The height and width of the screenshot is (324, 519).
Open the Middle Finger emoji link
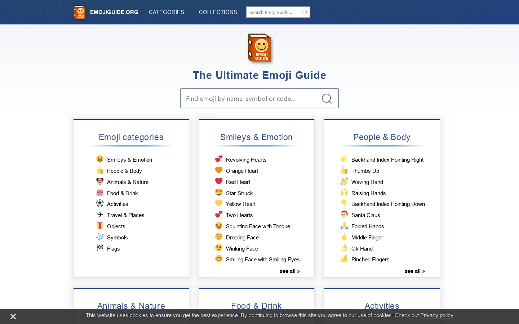(x=367, y=238)
